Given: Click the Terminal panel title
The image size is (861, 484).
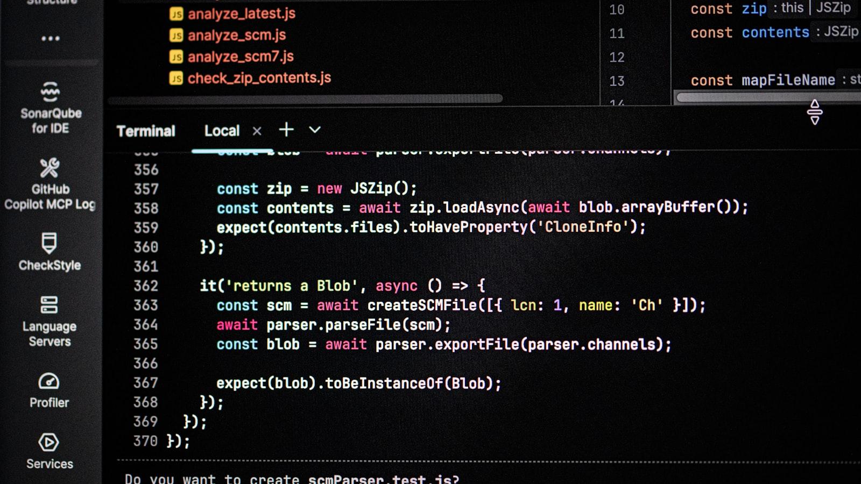Looking at the screenshot, I should (x=146, y=131).
